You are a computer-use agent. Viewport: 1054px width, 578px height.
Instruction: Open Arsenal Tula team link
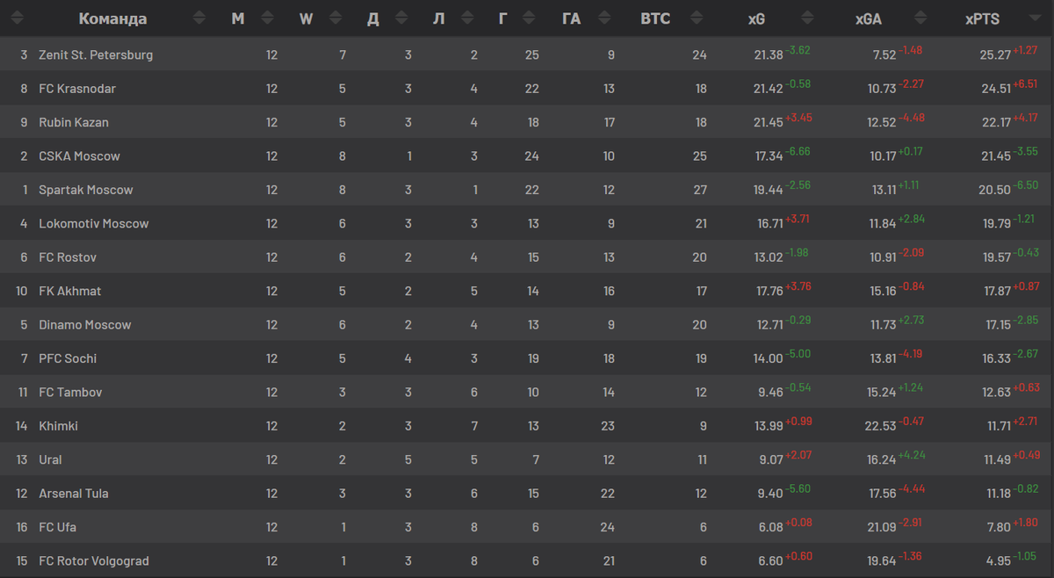tap(74, 494)
